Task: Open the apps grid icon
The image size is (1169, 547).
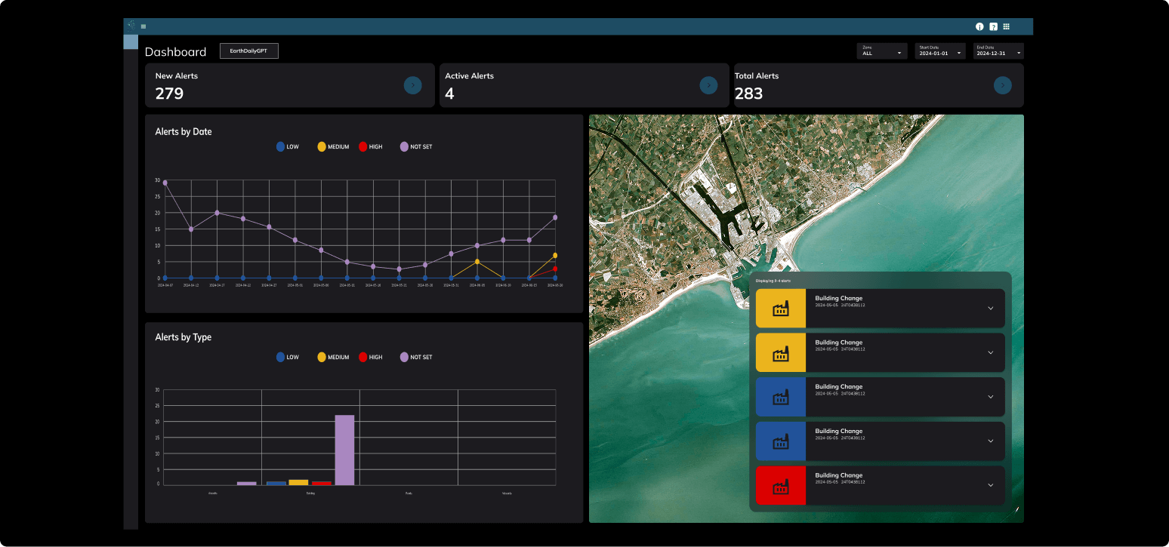Action: (x=1006, y=26)
